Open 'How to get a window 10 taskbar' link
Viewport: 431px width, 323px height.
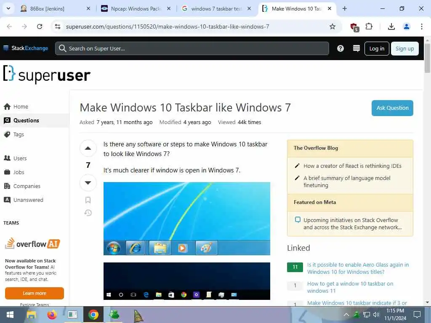350,287
